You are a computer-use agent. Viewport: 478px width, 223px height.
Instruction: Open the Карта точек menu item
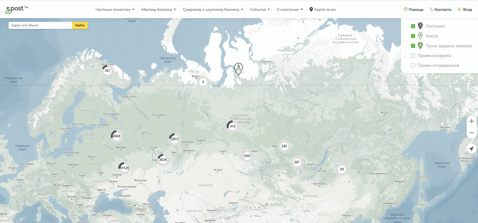pyautogui.click(x=323, y=10)
